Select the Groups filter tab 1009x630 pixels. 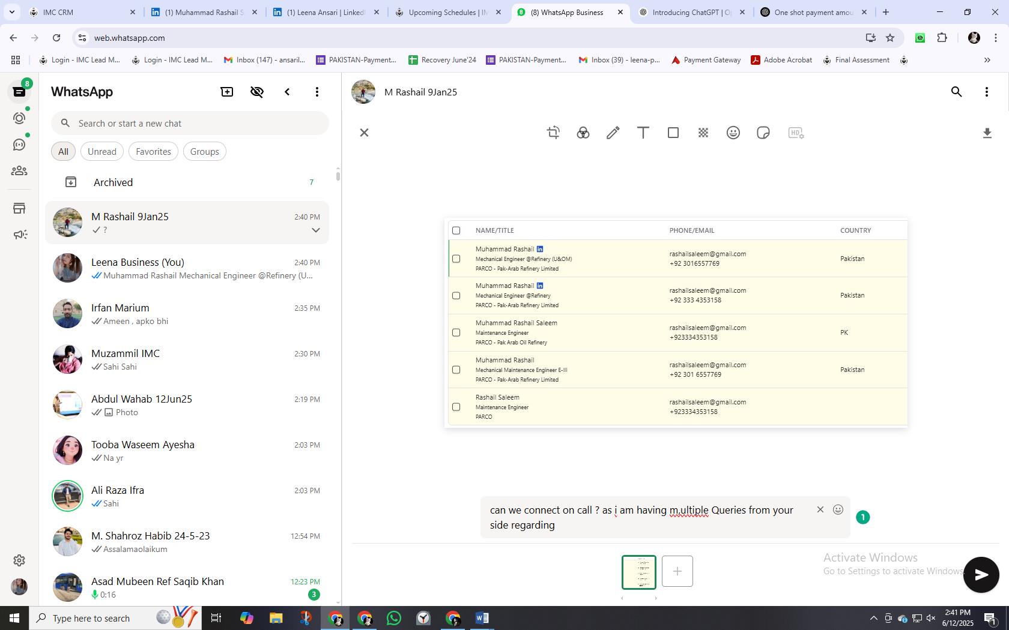(204, 151)
